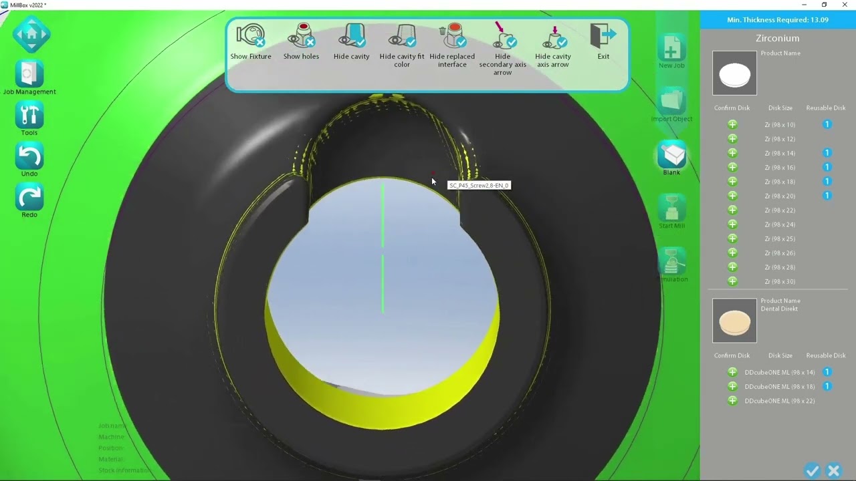The width and height of the screenshot is (856, 481).
Task: Confirm disk Zr (98 x 25)
Action: 732,238
